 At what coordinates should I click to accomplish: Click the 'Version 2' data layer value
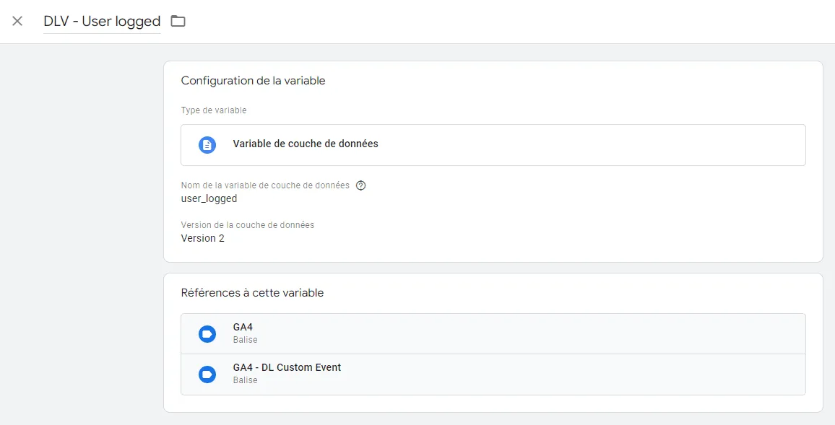202,238
